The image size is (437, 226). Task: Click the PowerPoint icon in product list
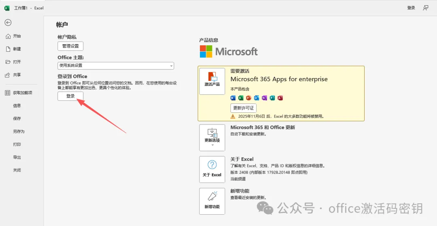tap(248, 98)
